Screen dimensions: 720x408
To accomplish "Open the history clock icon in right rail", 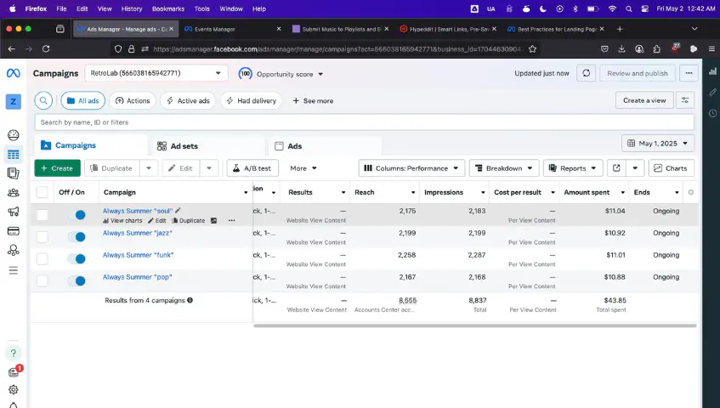I will (x=712, y=113).
